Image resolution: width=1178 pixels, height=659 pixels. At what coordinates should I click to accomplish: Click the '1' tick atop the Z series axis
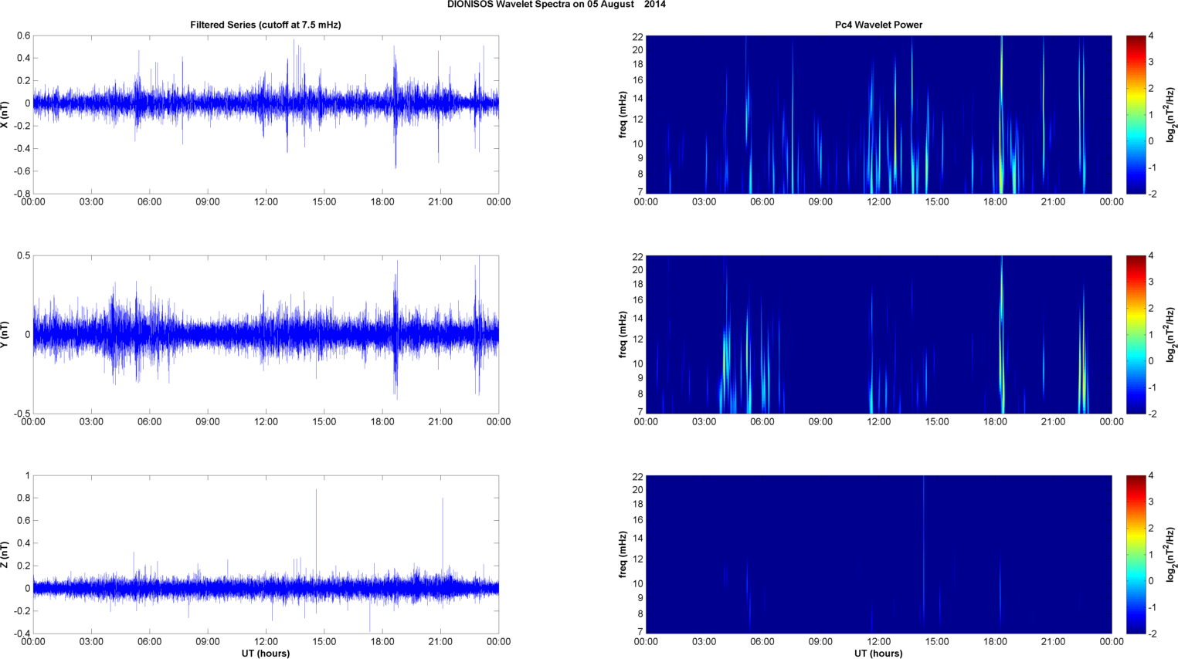coord(27,475)
